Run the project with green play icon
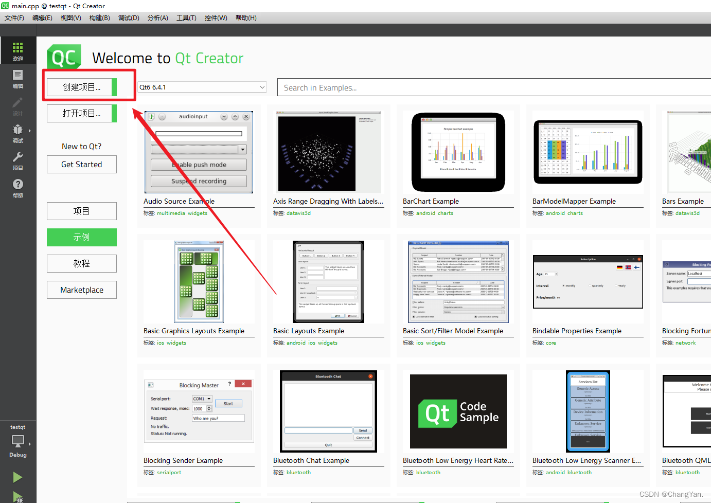The image size is (711, 503). coord(17,477)
